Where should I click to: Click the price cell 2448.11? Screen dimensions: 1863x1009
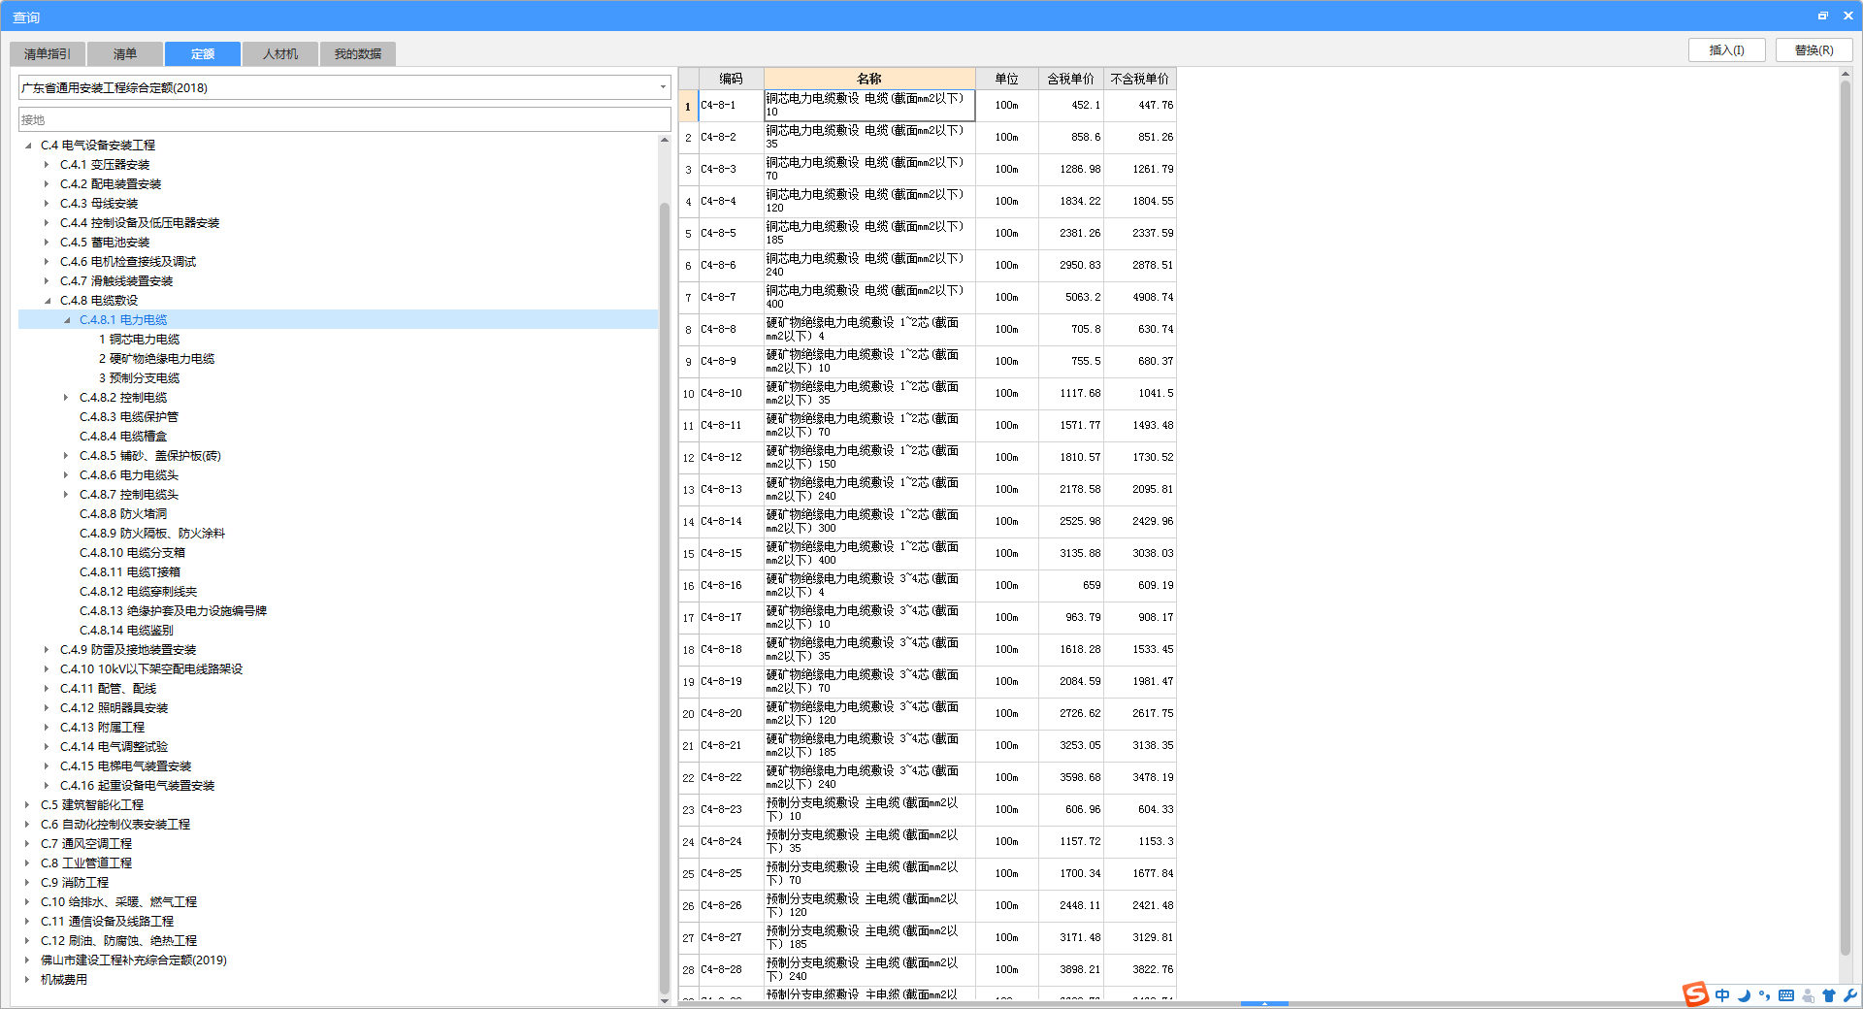1070,906
